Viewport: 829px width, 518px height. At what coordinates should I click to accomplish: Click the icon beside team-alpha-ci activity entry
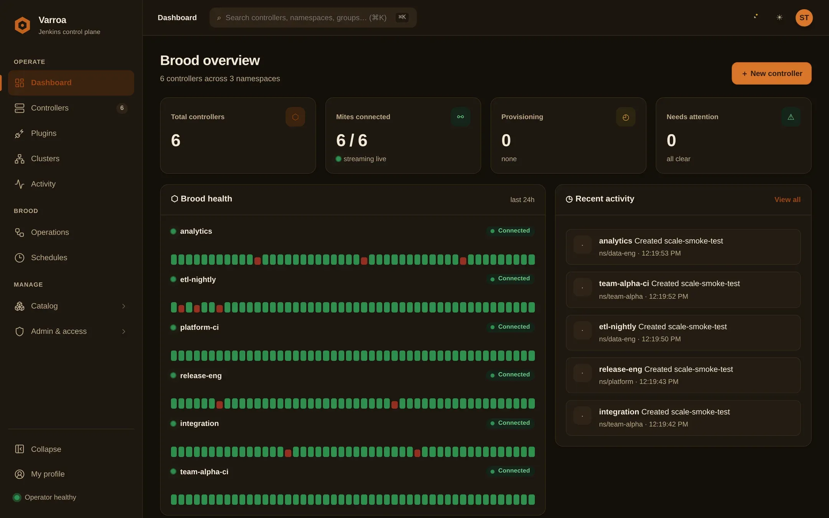pyautogui.click(x=582, y=287)
